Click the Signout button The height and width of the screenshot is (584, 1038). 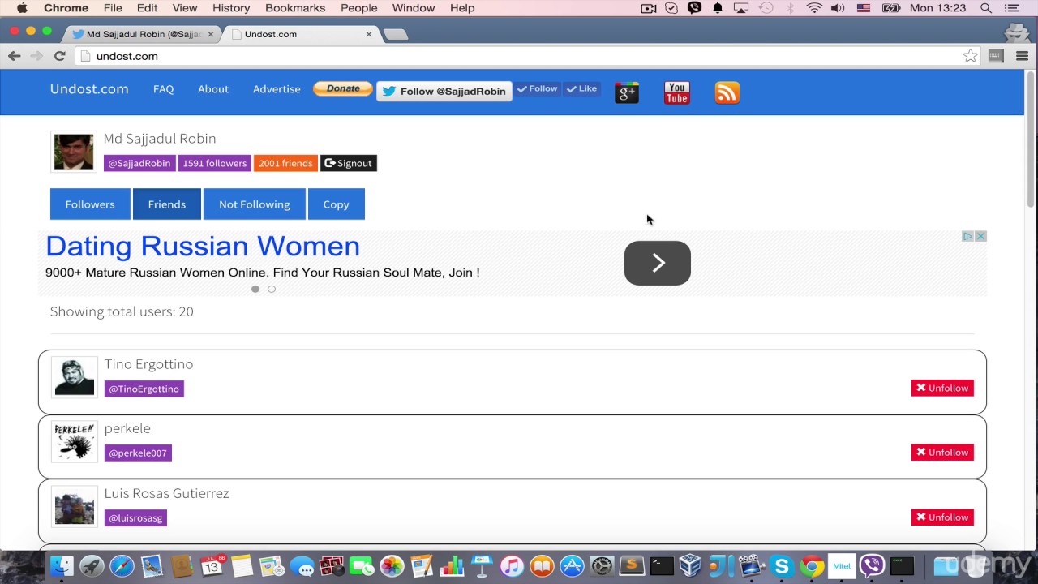[x=349, y=163]
